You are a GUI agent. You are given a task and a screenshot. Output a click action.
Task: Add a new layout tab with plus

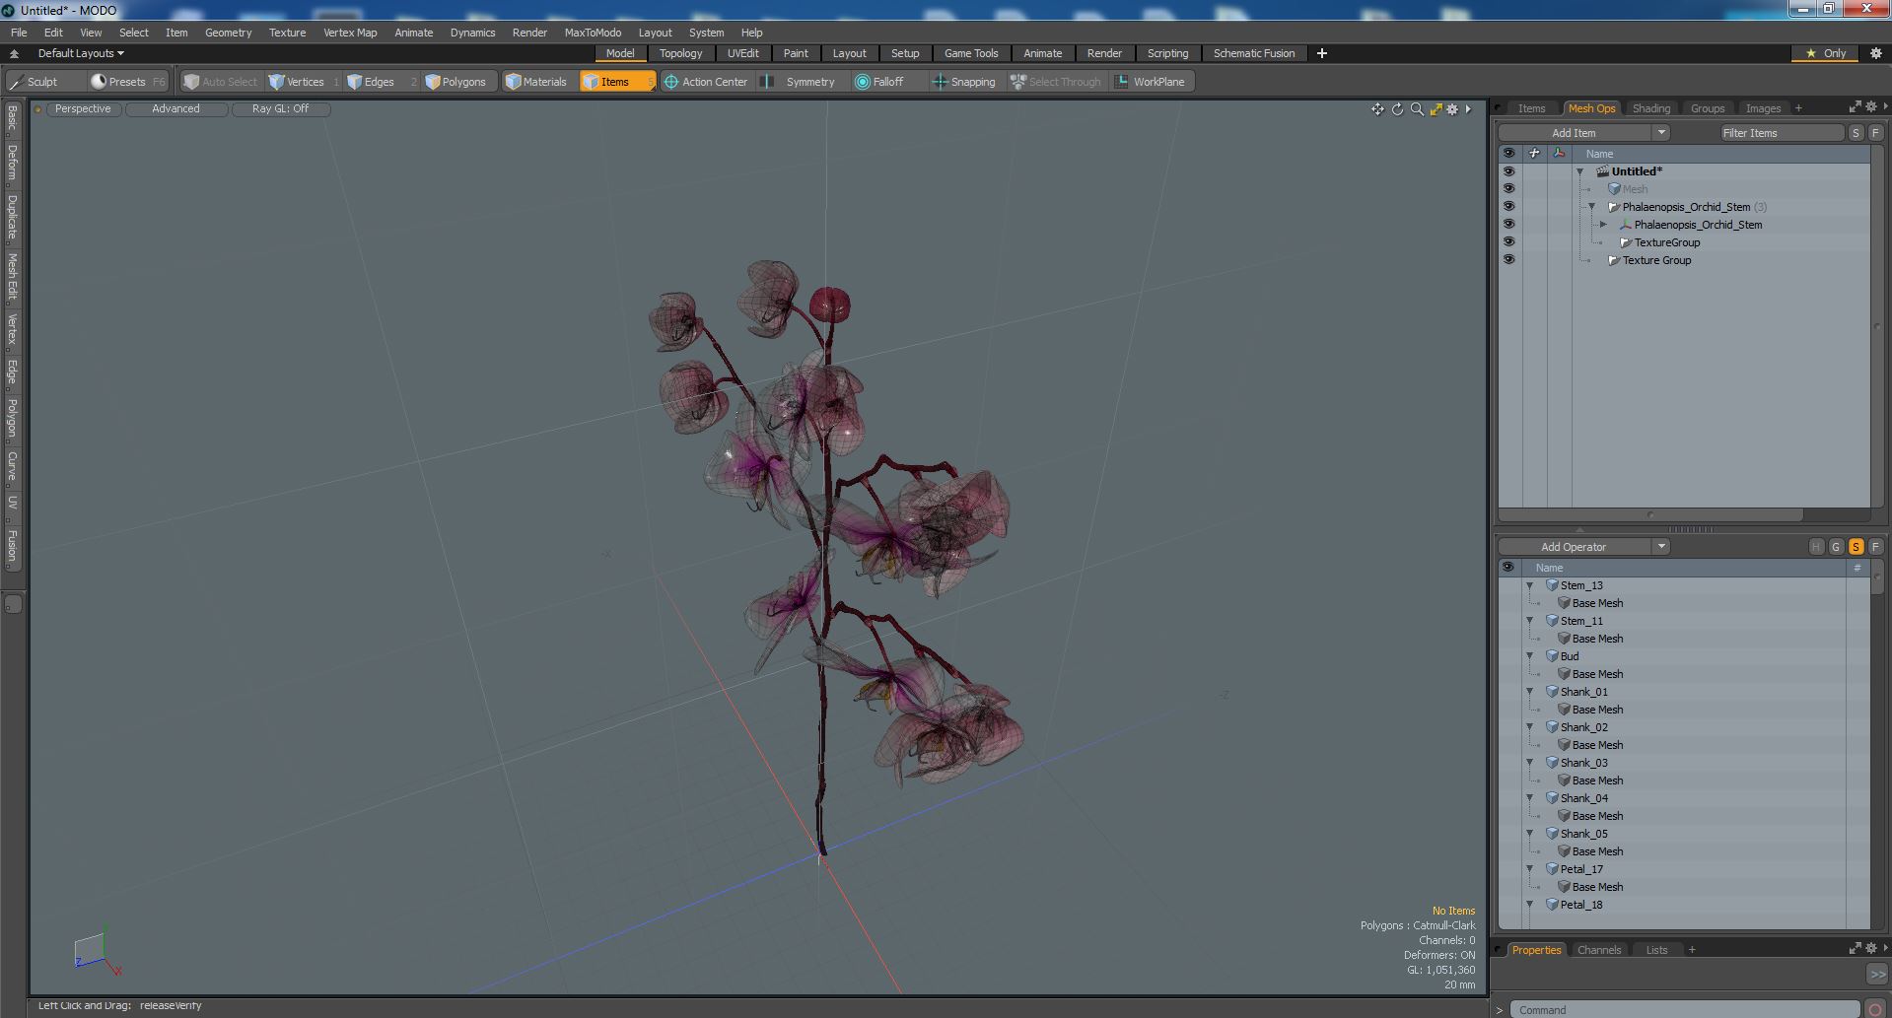1321,53
